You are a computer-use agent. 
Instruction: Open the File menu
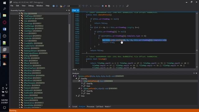click(x=12, y=6)
